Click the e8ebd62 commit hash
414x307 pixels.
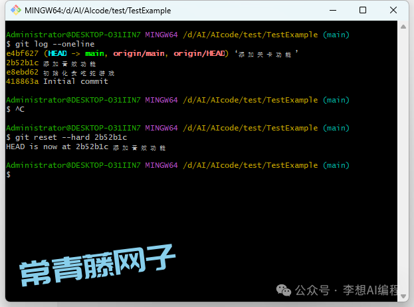[x=21, y=72]
